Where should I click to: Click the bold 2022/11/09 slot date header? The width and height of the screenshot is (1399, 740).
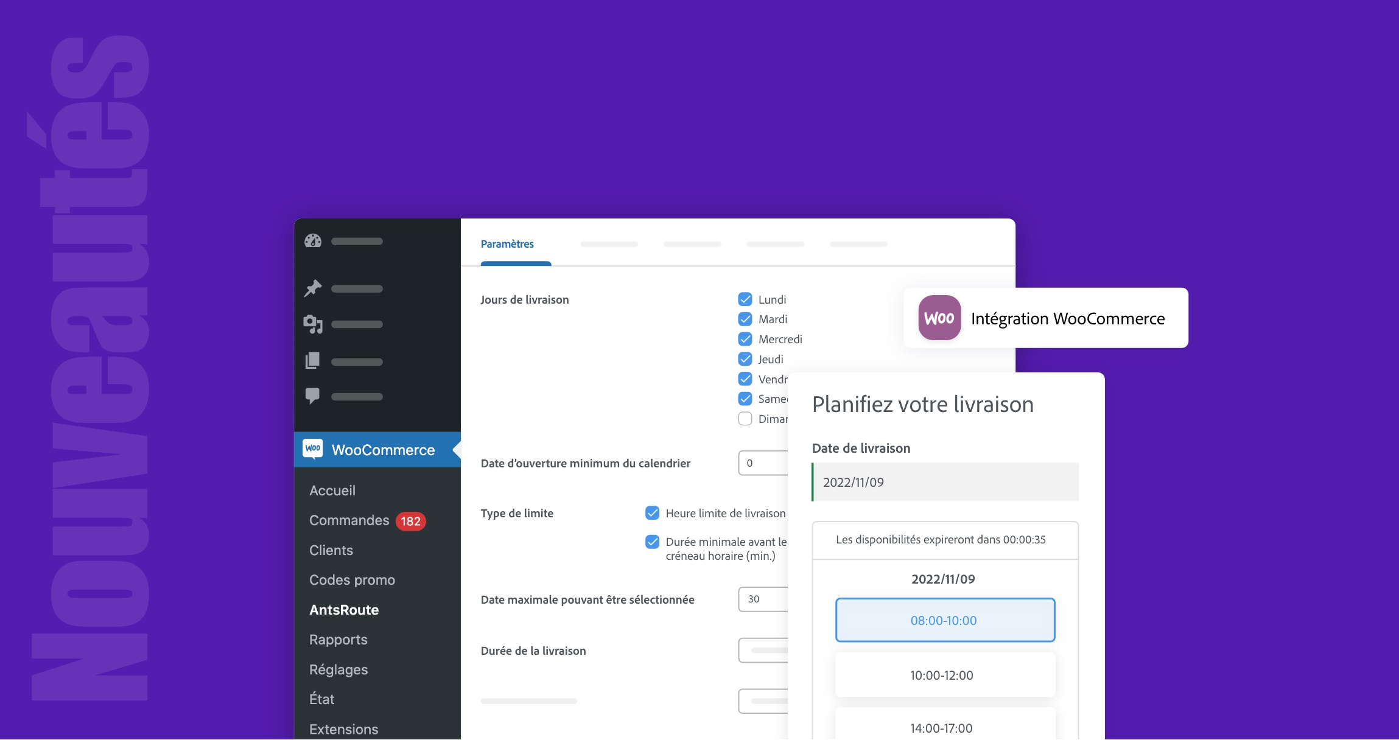coord(943,579)
